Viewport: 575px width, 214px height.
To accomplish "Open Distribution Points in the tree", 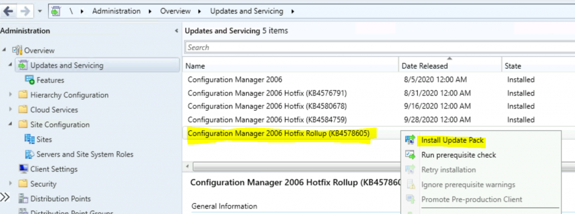I will [x=61, y=199].
